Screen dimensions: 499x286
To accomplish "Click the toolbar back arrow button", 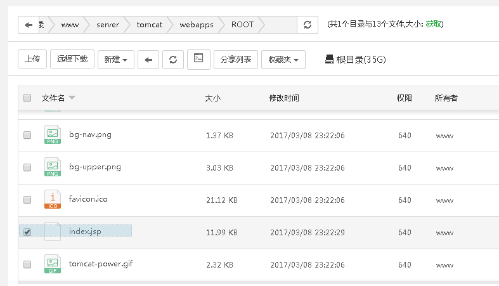I will coord(148,60).
